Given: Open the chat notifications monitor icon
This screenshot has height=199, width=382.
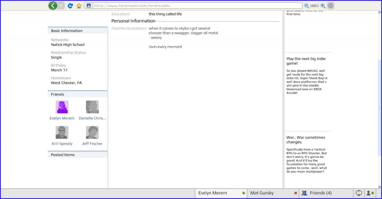Looking at the screenshot, I should point(359,193).
